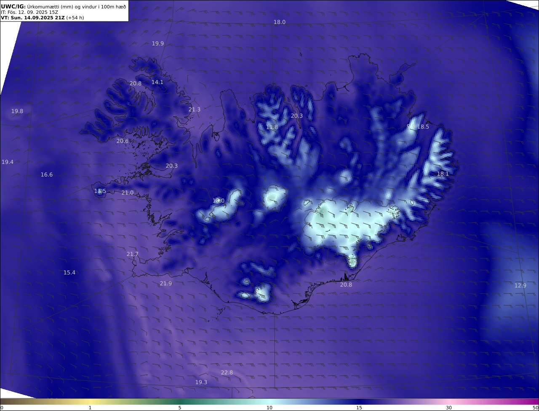Screen dimensions: 539x411
Task: Click the 18.1 value on the east coast
Action: pyautogui.click(x=443, y=174)
